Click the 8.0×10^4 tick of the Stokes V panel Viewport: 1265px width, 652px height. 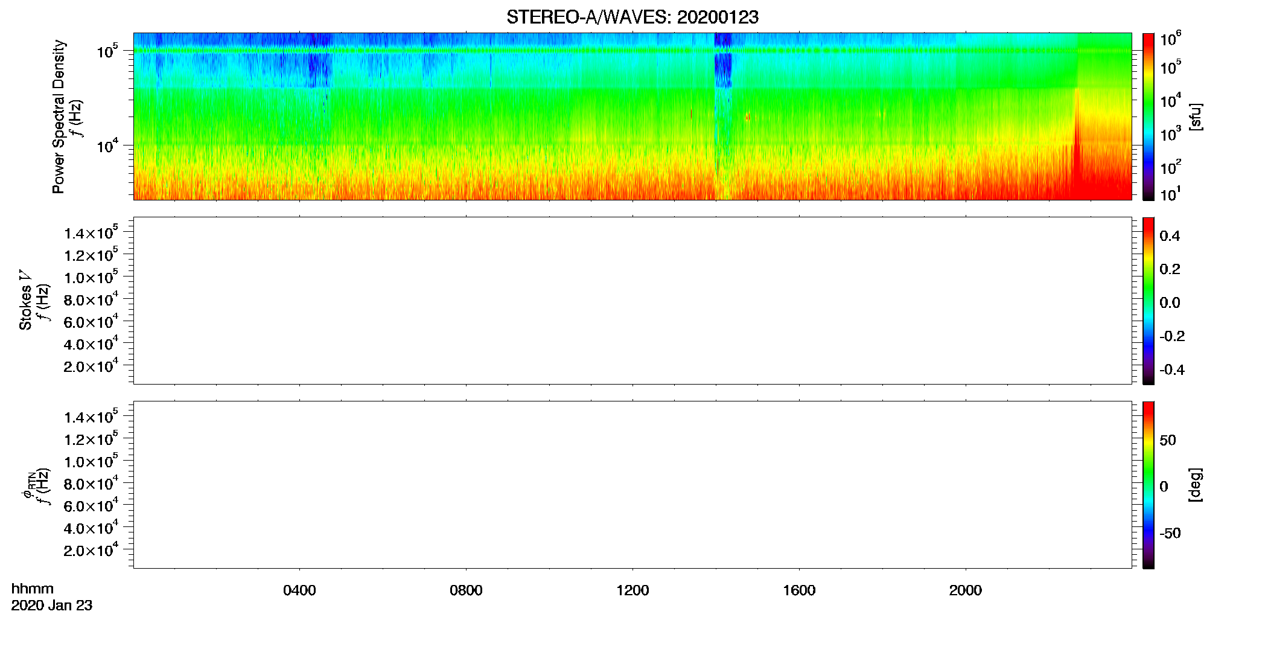pyautogui.click(x=92, y=299)
